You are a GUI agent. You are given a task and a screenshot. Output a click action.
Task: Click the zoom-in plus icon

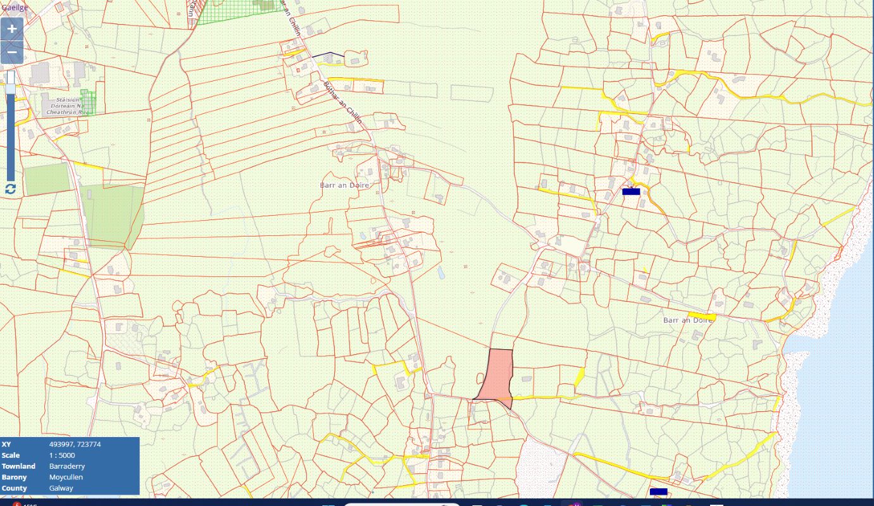(11, 28)
